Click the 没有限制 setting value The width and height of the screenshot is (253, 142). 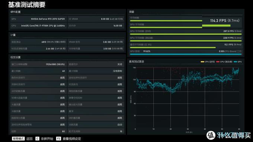118,71
